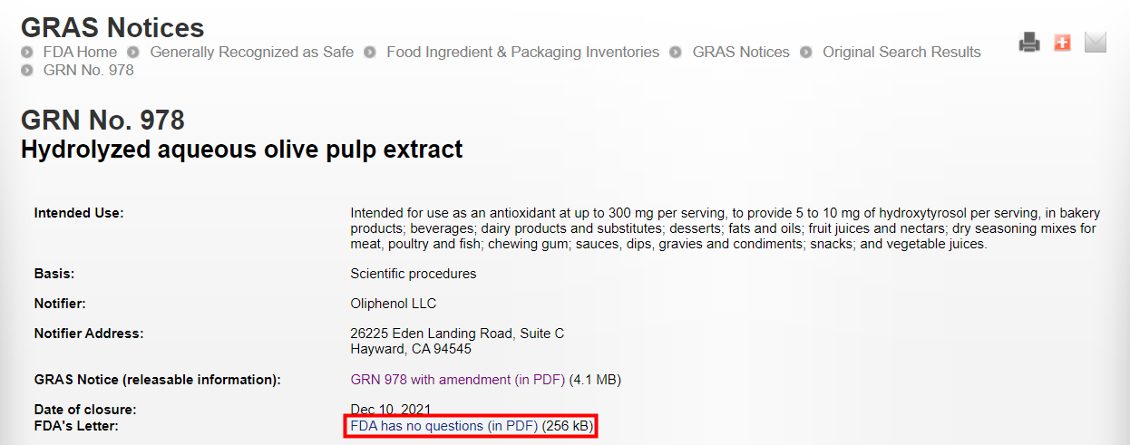Navigate to Food Ingredient & Packaging Inventories
Screen dimensions: 1130x445
point(522,53)
